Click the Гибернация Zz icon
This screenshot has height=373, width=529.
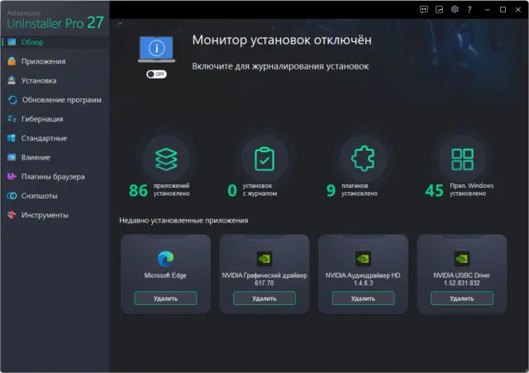(x=12, y=119)
